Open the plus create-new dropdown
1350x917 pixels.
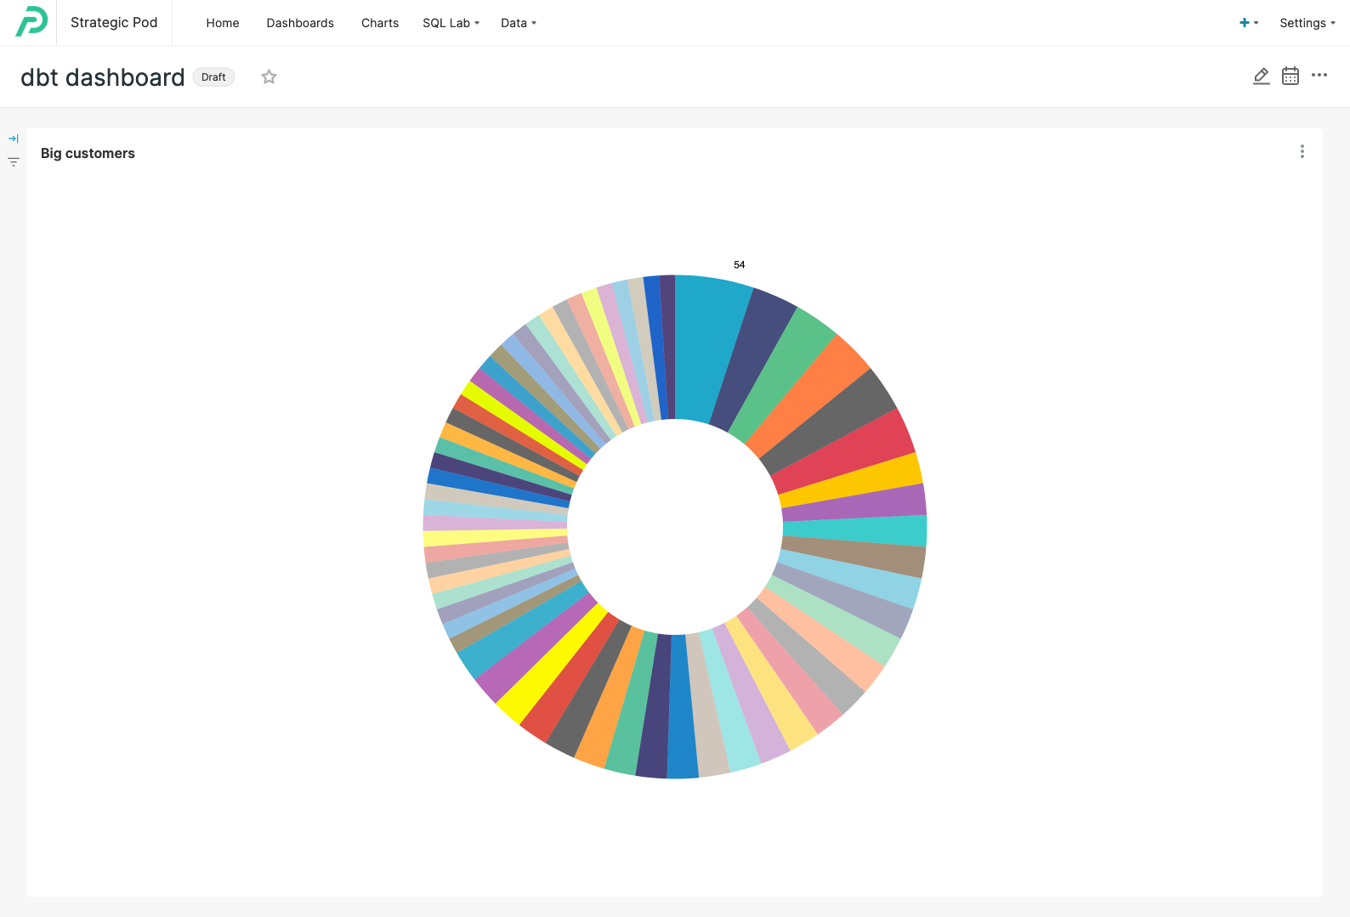tap(1248, 23)
